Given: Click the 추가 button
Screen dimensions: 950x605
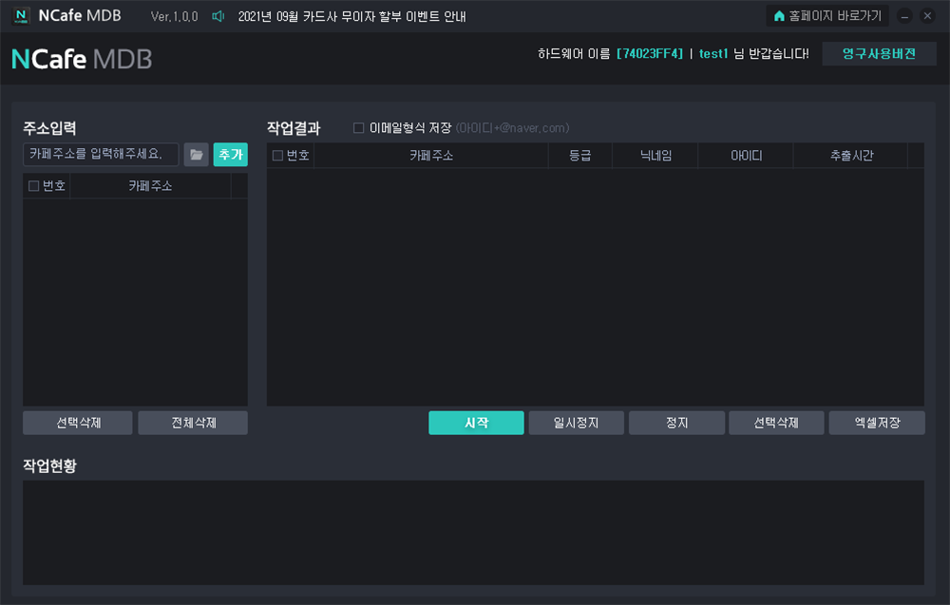Looking at the screenshot, I should tap(230, 155).
